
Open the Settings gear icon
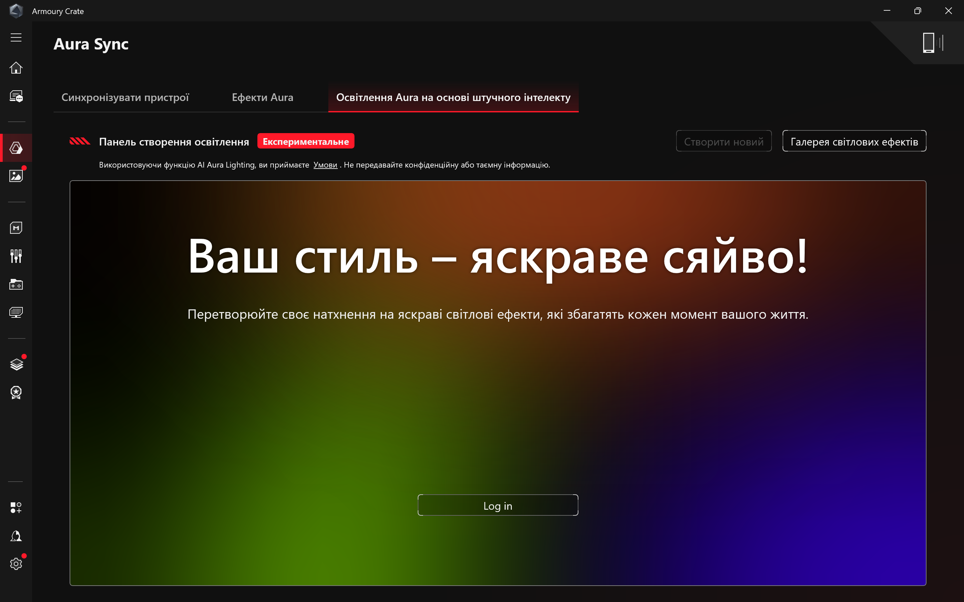click(x=16, y=564)
